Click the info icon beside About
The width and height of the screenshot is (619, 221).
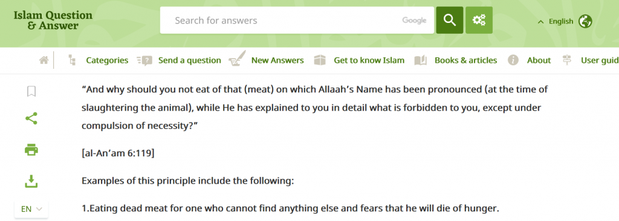513,60
